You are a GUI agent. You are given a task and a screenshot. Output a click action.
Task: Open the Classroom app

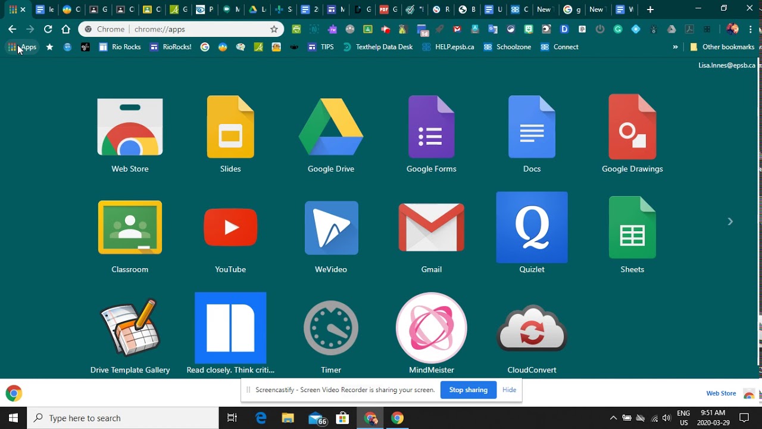[130, 237]
